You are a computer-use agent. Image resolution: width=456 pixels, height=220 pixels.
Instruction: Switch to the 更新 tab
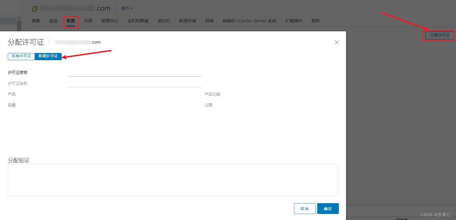point(315,21)
